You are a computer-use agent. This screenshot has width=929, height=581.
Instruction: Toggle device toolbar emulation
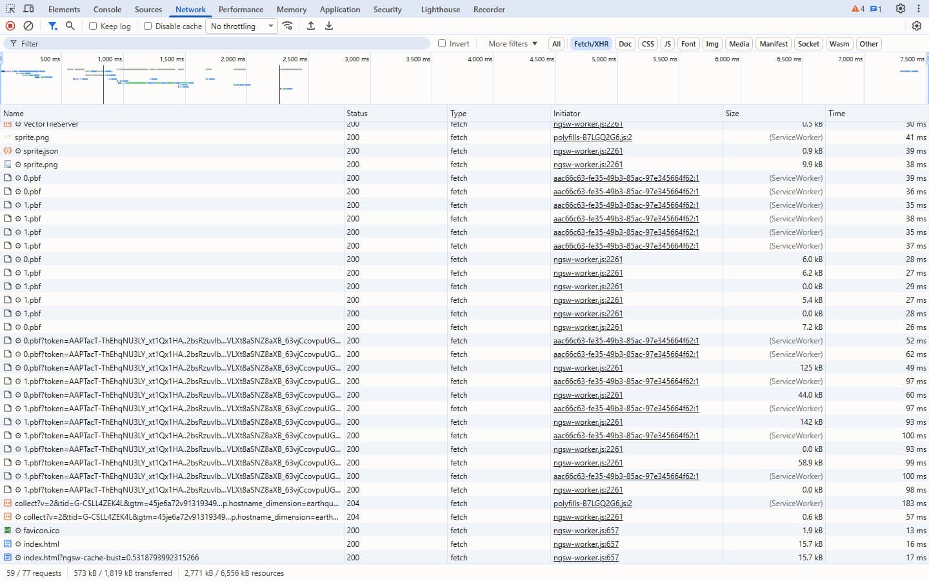pos(28,9)
